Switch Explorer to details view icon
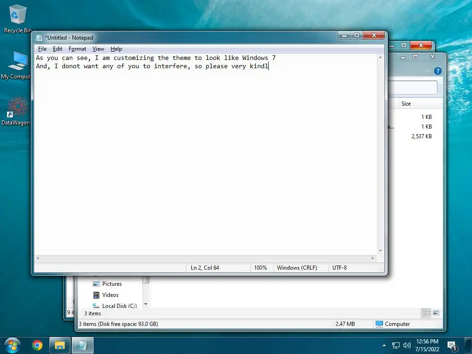This screenshot has height=354, width=472. click(x=426, y=313)
